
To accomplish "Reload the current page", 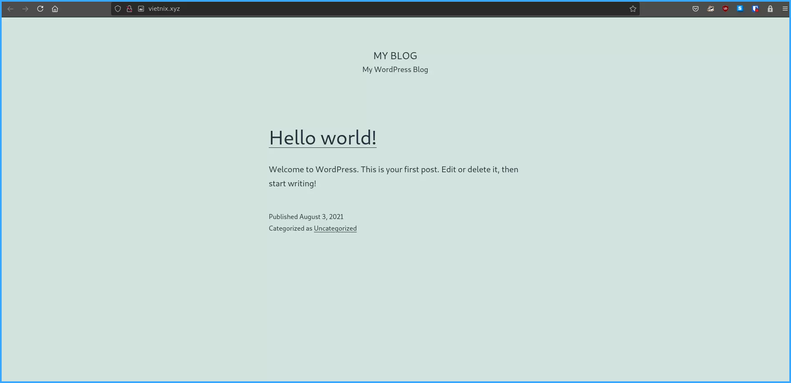I will tap(40, 9).
